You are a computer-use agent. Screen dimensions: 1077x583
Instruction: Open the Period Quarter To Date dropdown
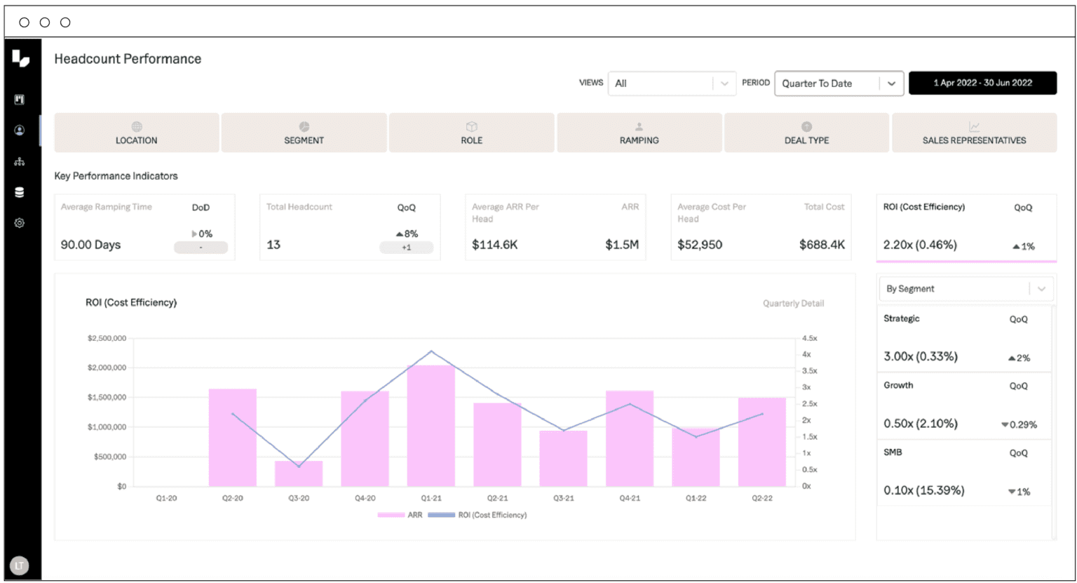(891, 83)
